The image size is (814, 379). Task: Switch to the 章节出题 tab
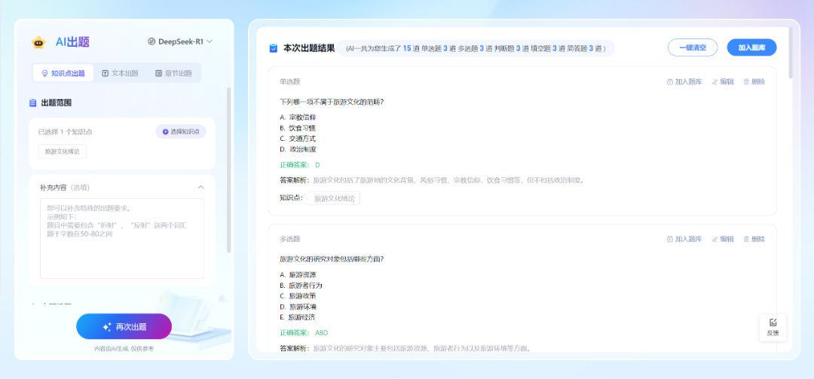(173, 73)
